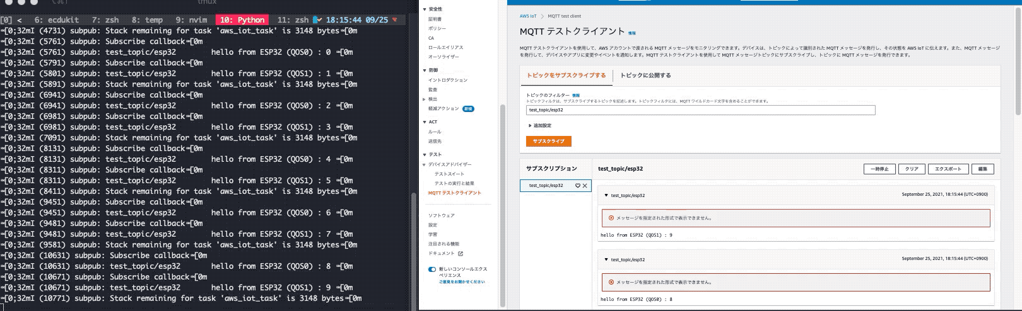Collapse the ACT sidebar section

(425, 122)
